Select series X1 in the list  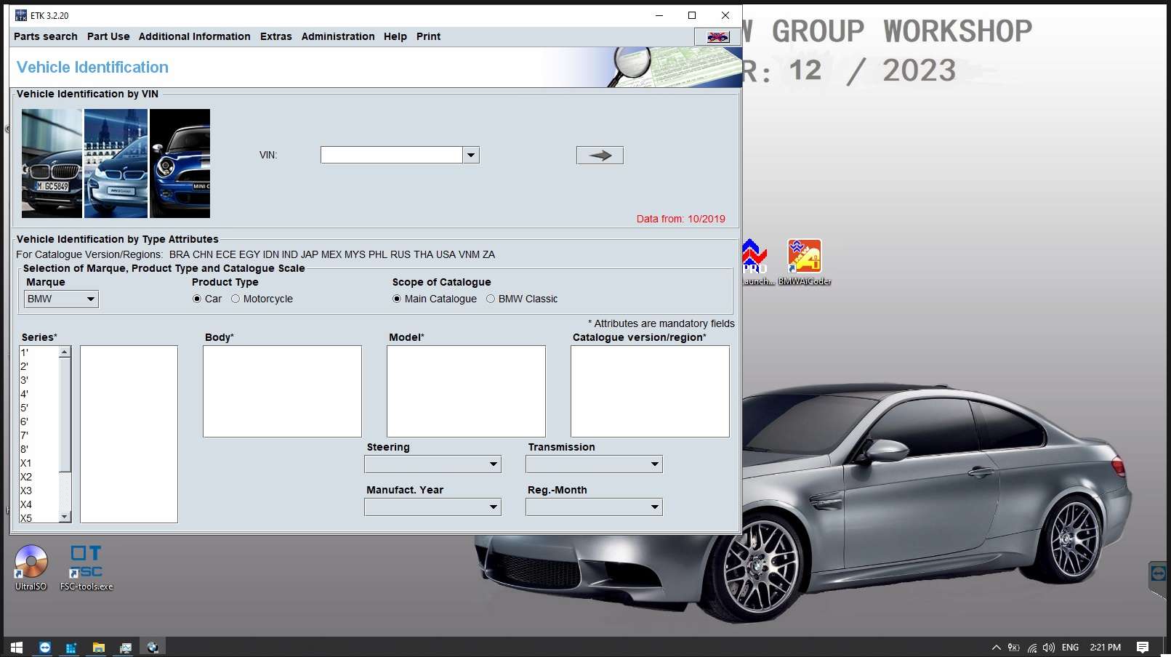[39, 463]
